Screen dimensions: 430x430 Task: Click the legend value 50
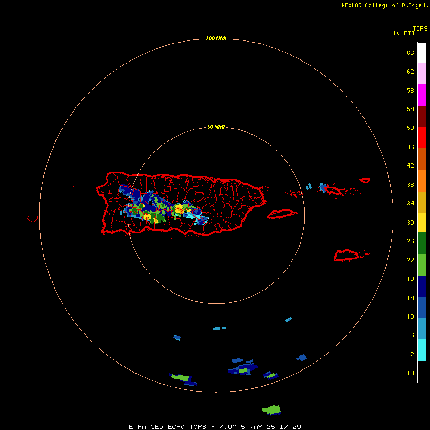tap(410, 128)
